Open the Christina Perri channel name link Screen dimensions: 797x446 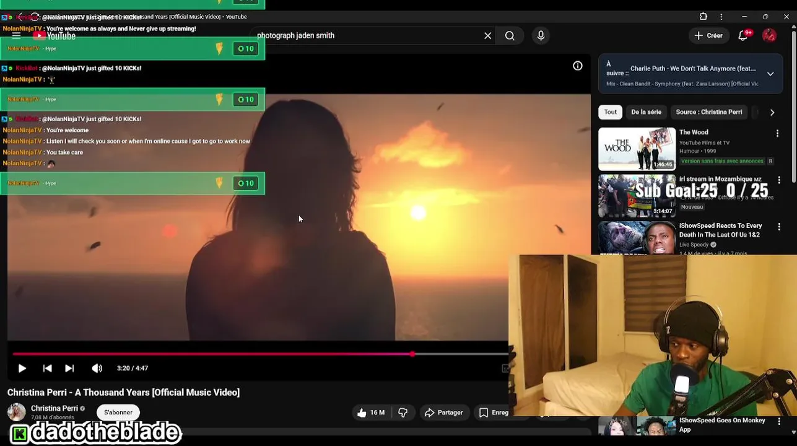54,408
